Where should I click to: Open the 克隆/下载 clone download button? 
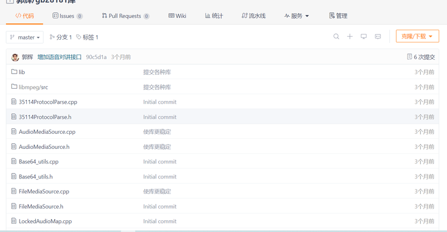[x=417, y=36]
